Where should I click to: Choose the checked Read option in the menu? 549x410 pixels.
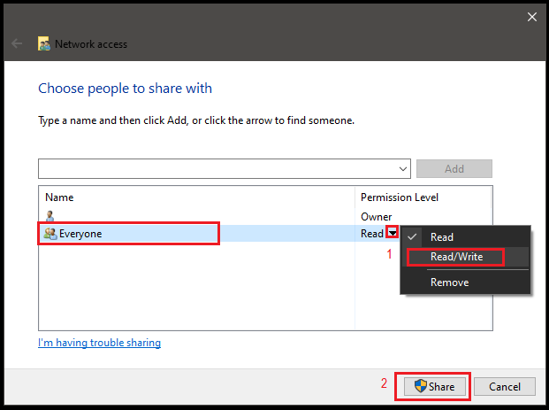442,237
